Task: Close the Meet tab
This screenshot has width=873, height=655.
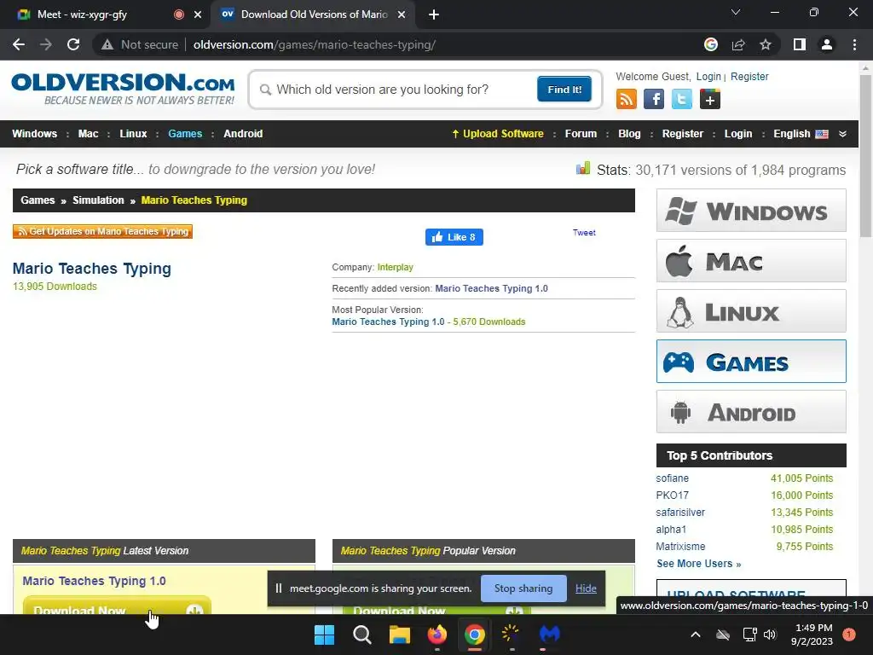Action: 198,14
